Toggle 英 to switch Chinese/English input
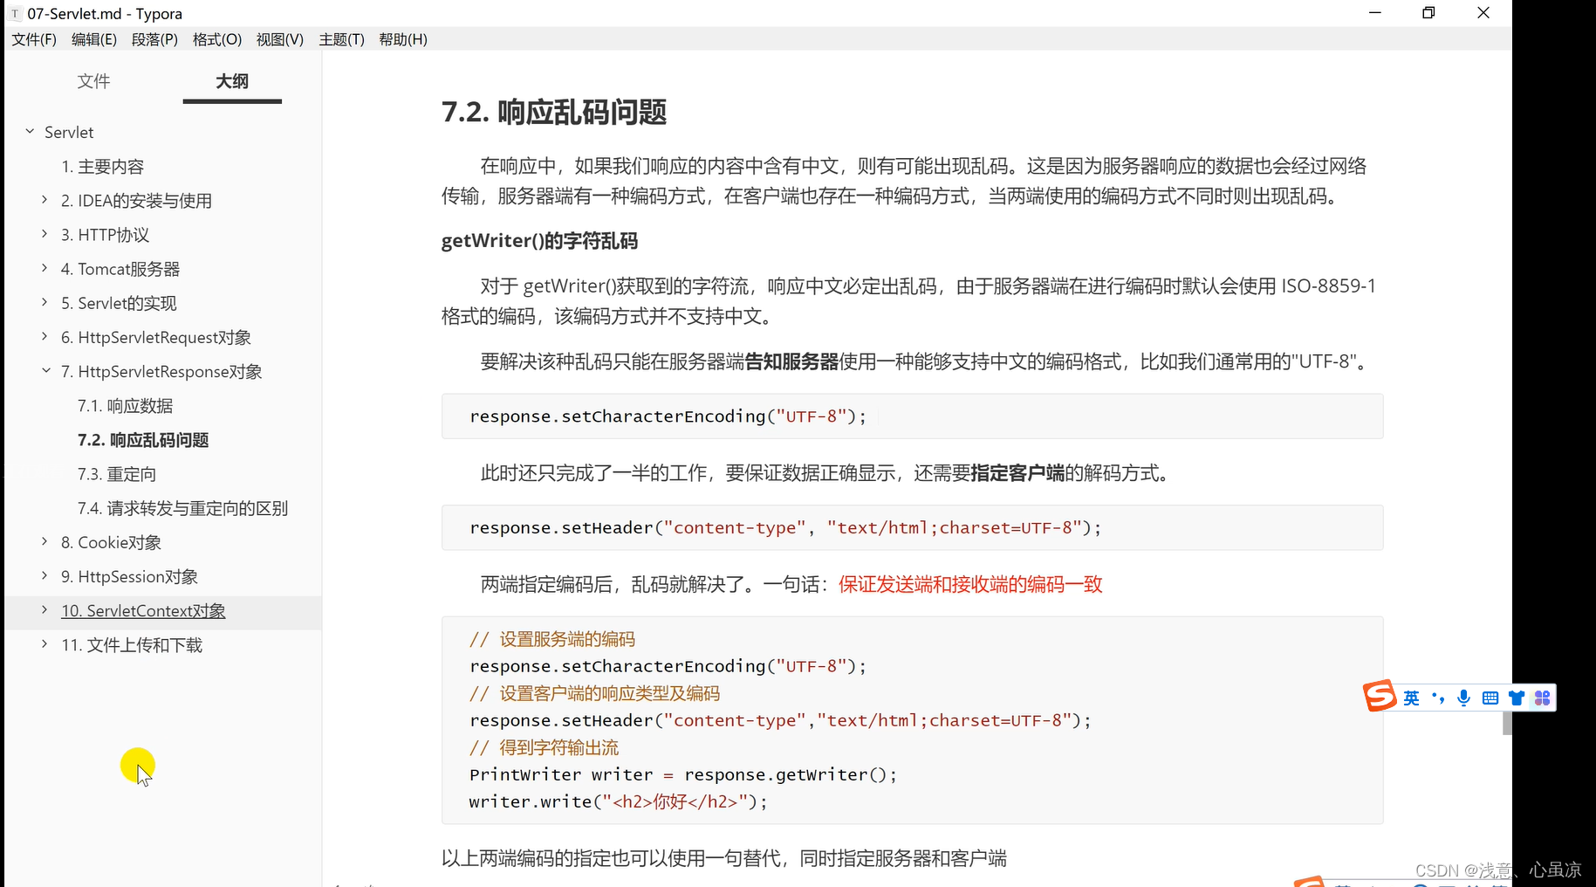1596x887 pixels. pyautogui.click(x=1410, y=698)
